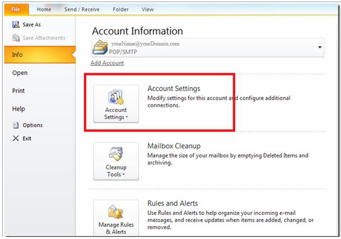Click the Save As disk icon
This screenshot has height=239, width=341.
click(x=16, y=25)
